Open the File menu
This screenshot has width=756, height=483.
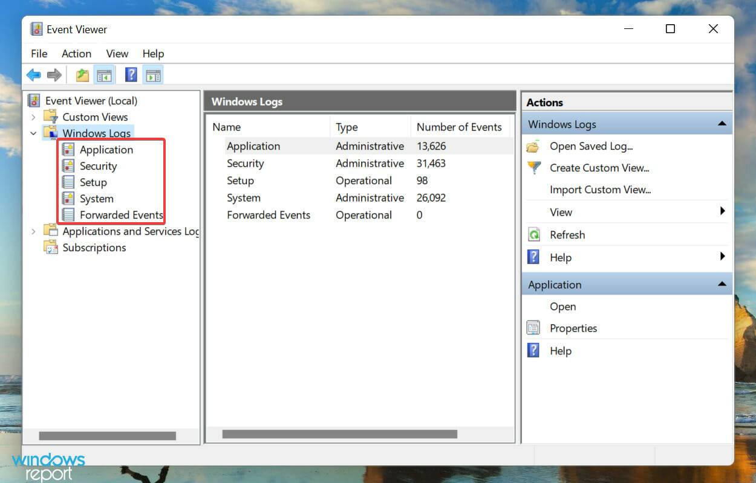click(39, 54)
